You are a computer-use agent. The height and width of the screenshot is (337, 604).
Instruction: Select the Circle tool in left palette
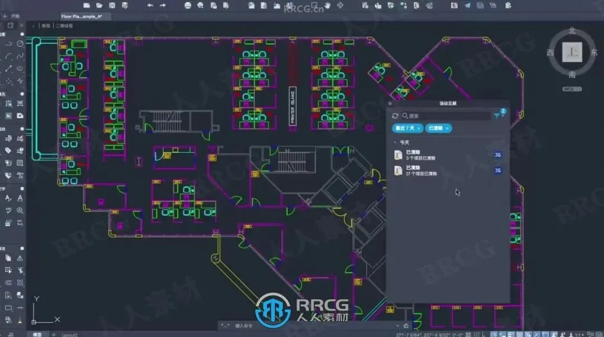[x=20, y=44]
